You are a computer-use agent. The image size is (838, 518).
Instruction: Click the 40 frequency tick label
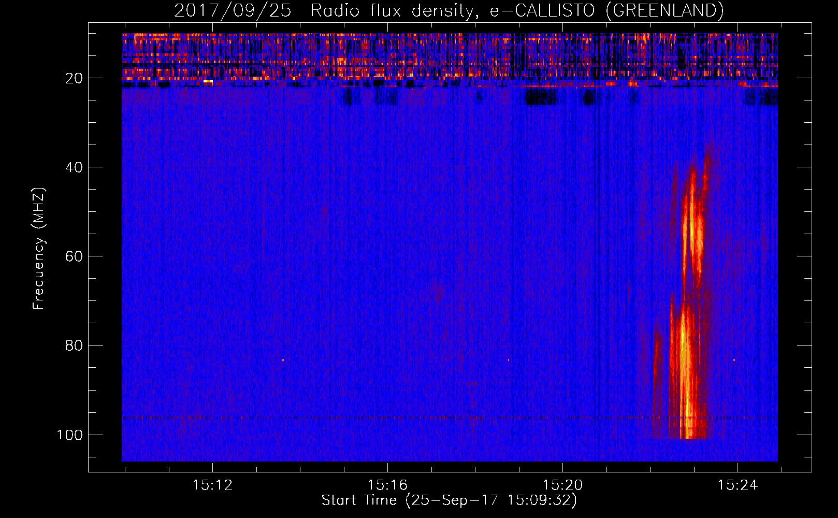tap(75, 167)
